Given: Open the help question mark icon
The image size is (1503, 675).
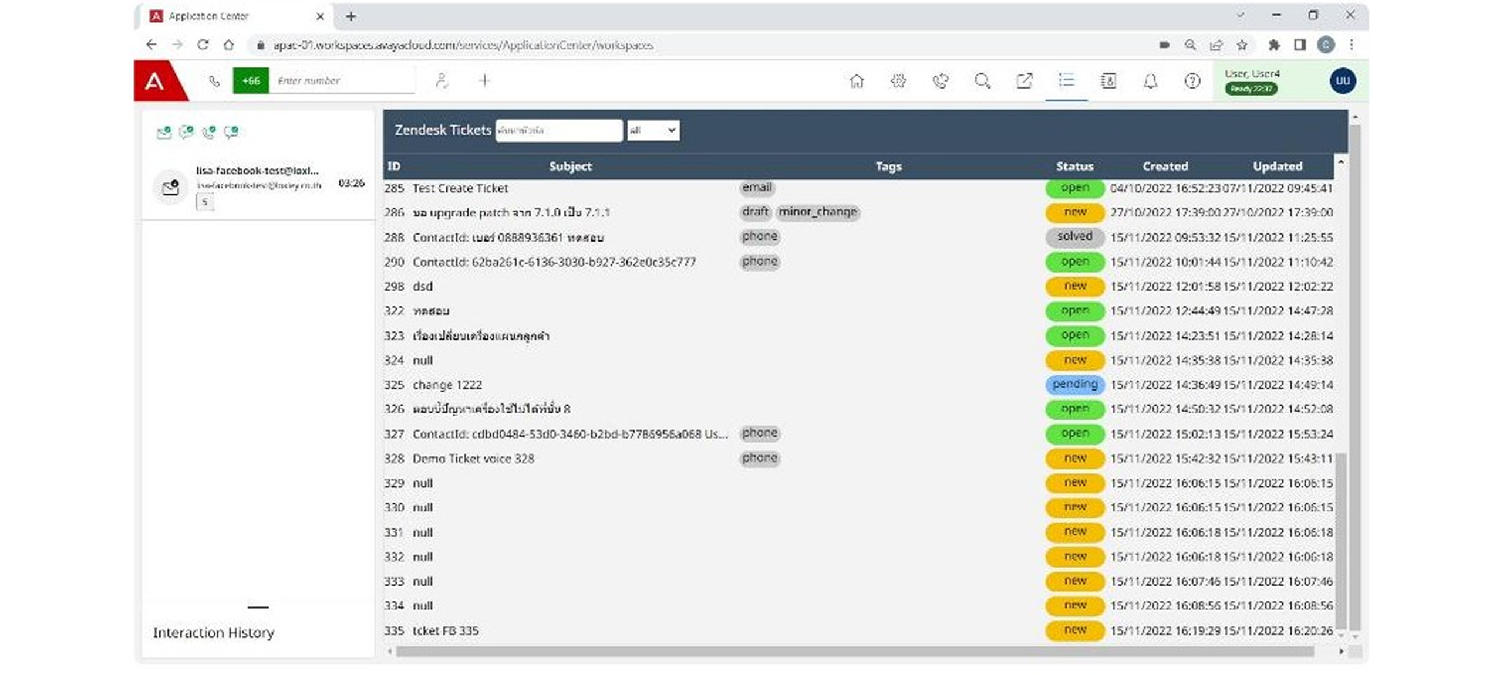Looking at the screenshot, I should 1192,81.
